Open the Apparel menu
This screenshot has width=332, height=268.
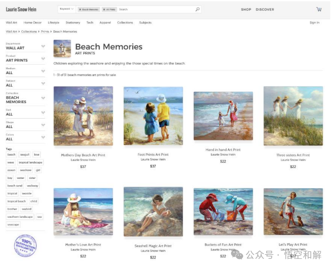(x=105, y=23)
